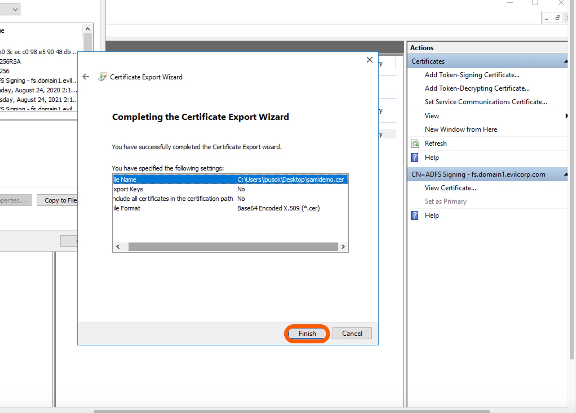
Task: Select View Certificate action
Action: tap(450, 188)
